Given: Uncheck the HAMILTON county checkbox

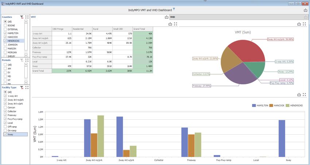Looking at the screenshot, I should point(5,33).
